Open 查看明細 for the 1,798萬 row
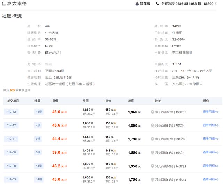The width and height of the screenshot is (223, 185). 210,139
